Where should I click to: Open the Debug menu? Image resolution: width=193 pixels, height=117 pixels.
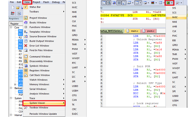point(56,2)
